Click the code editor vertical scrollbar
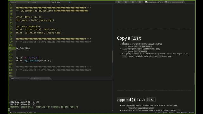This screenshot has width=203, height=114. (113, 56)
